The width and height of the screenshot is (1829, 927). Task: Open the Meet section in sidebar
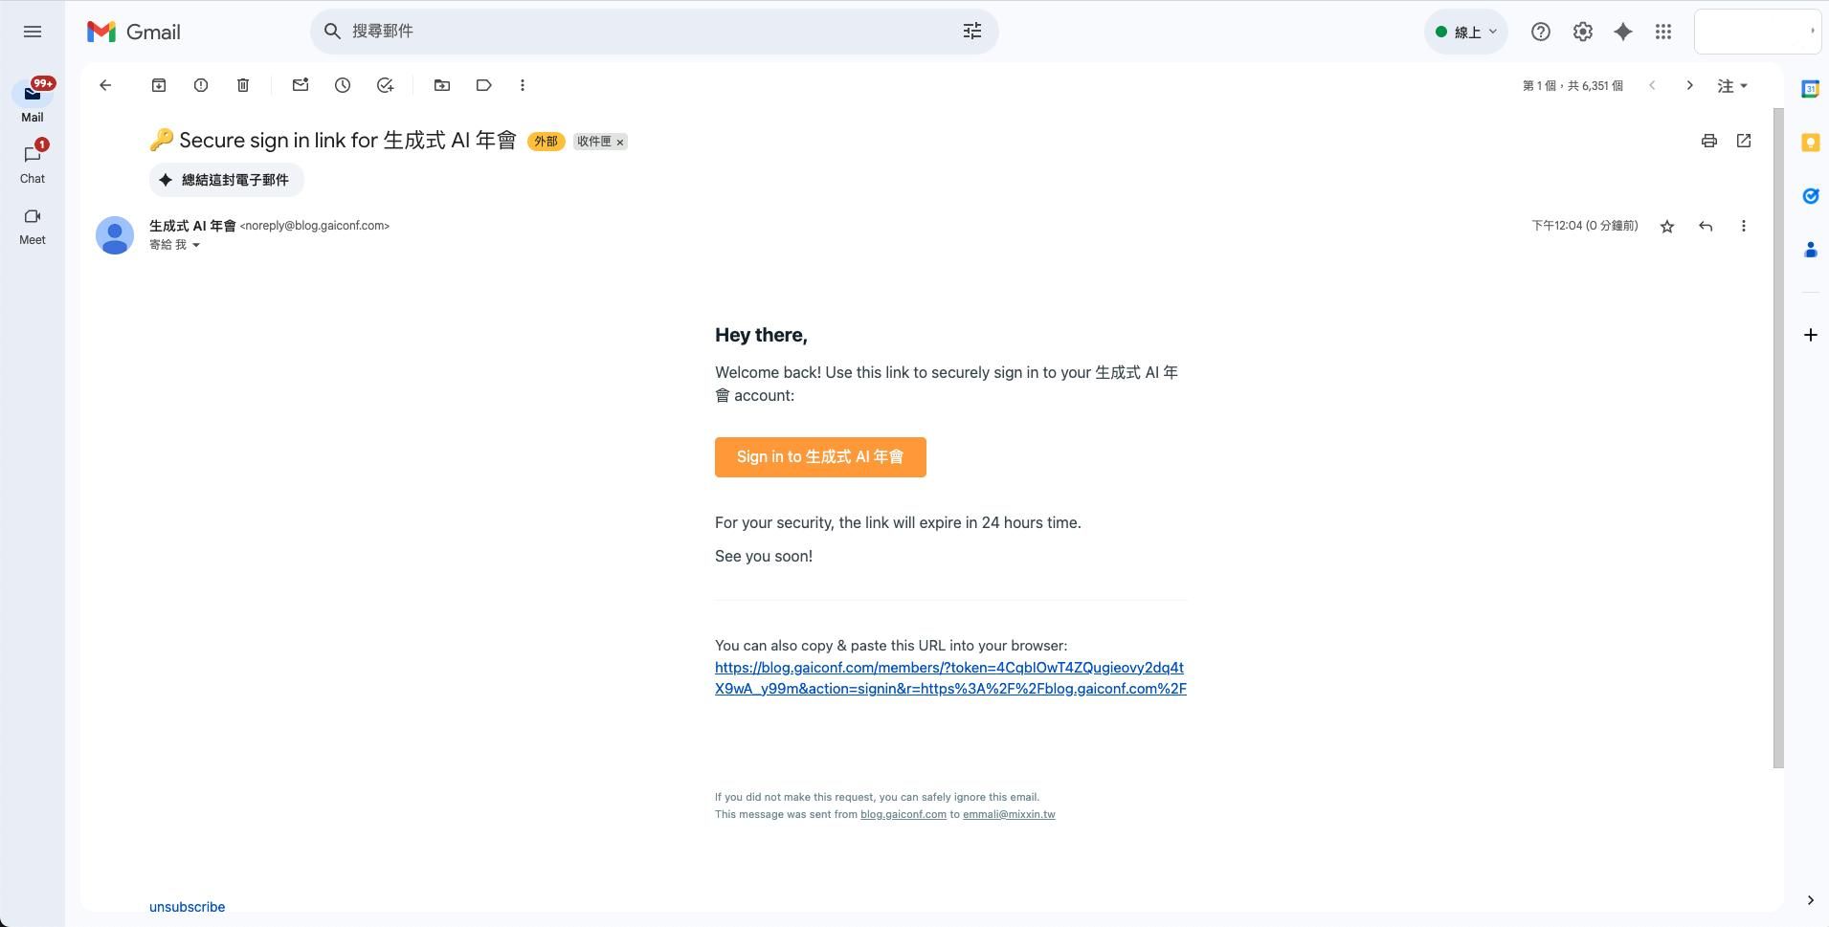[x=33, y=226]
